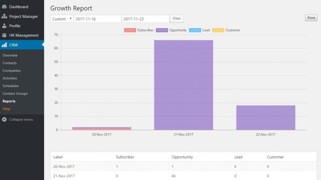Open the Reports submenu link

(x=9, y=101)
